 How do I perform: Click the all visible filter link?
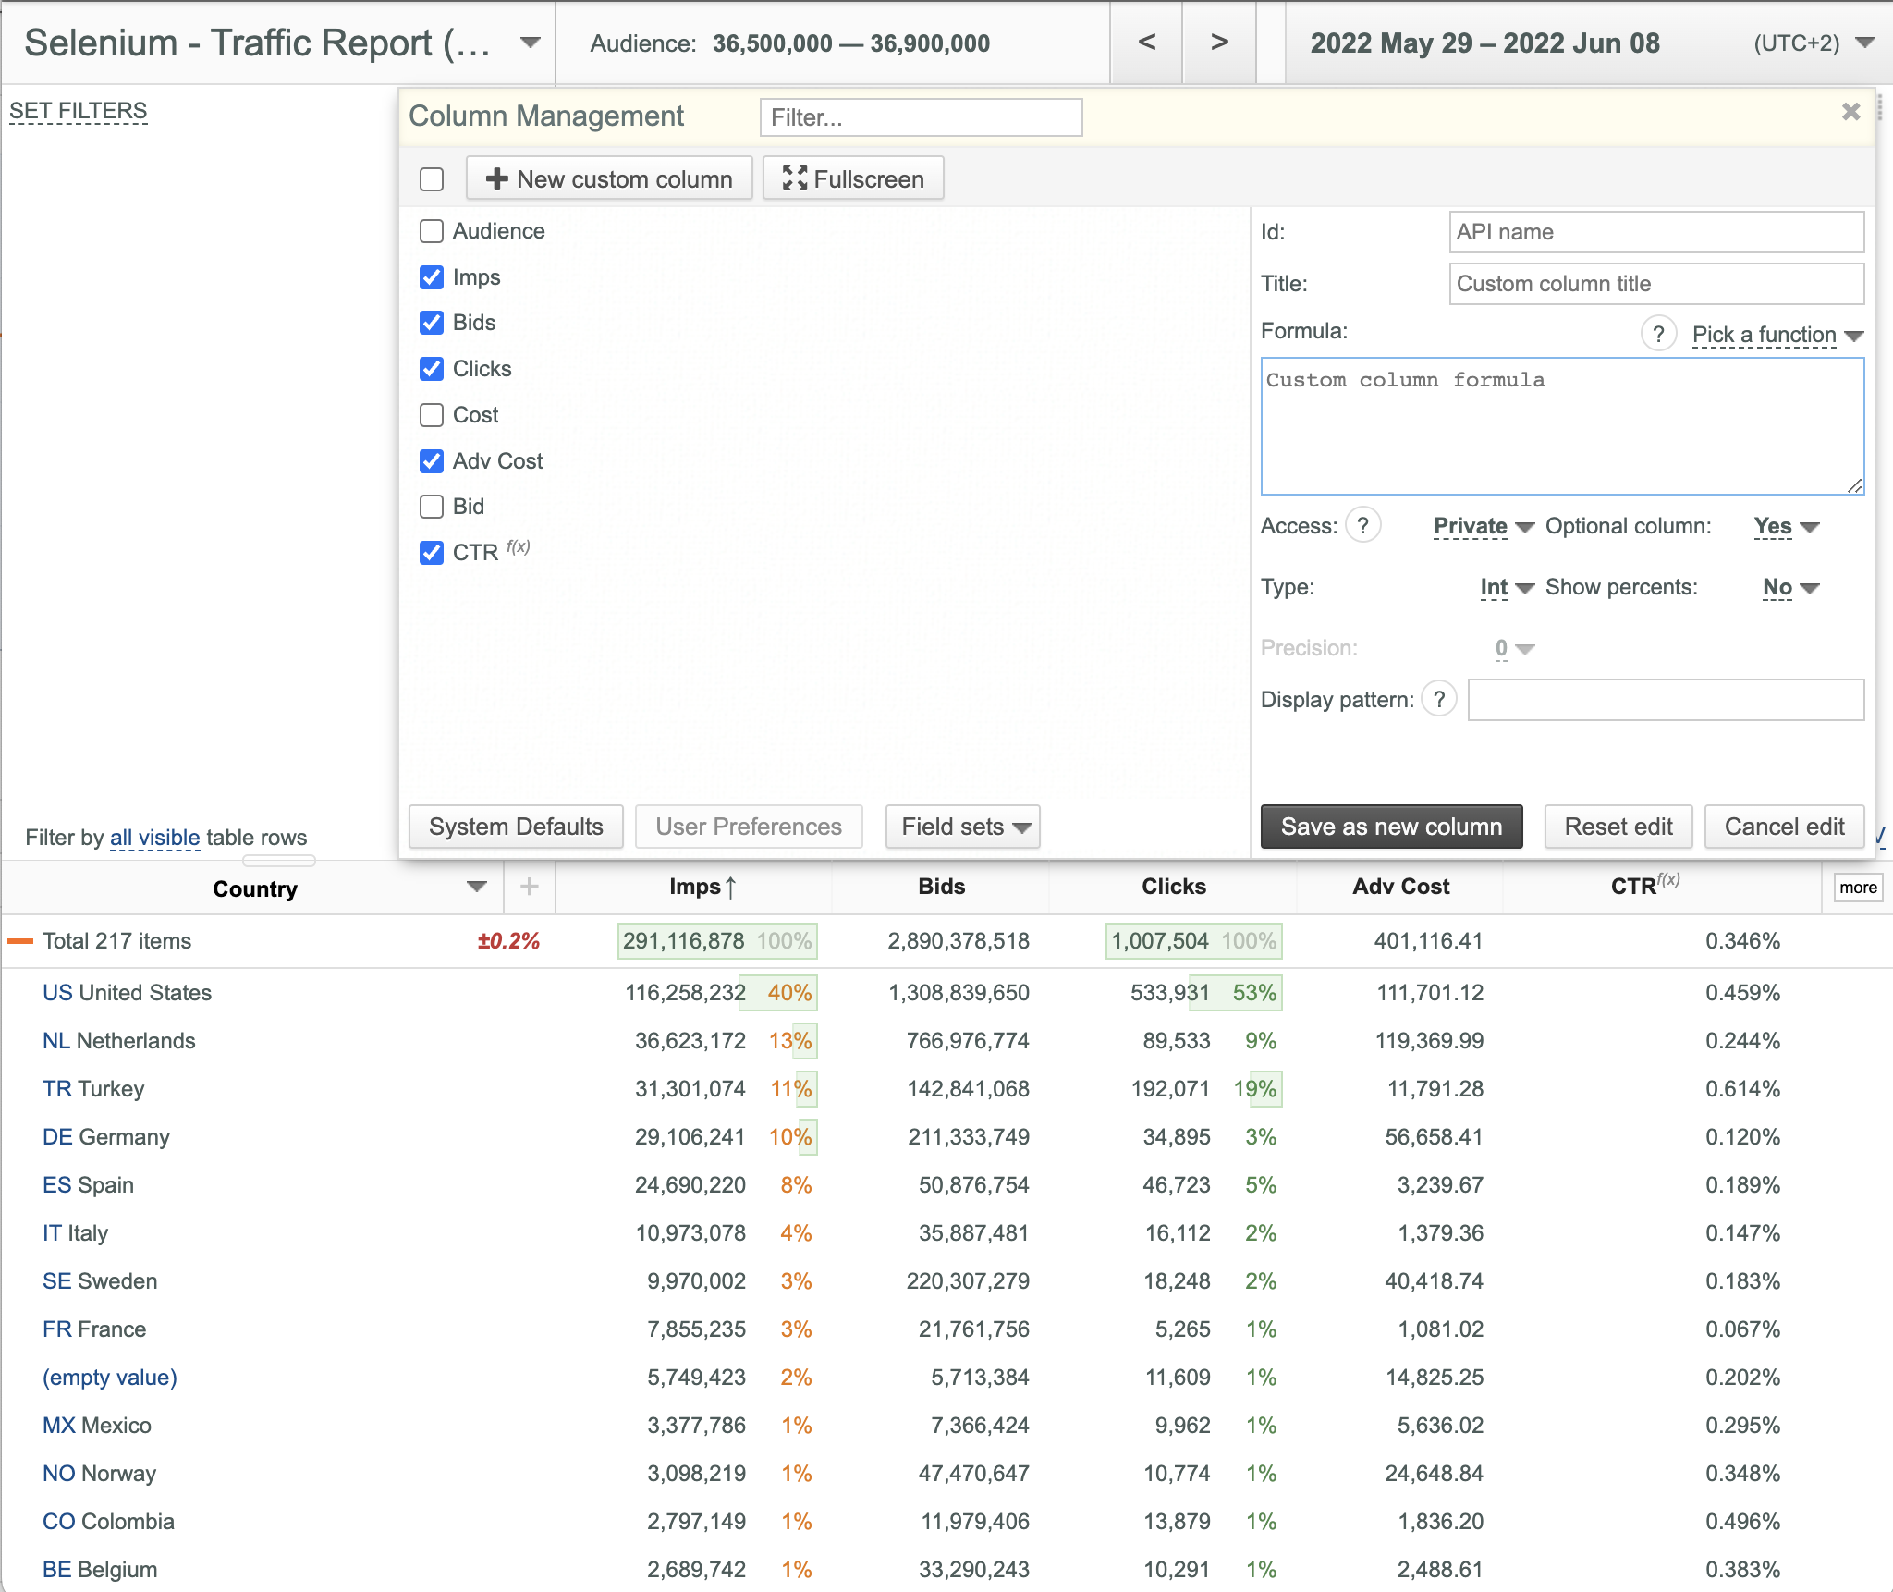[155, 838]
